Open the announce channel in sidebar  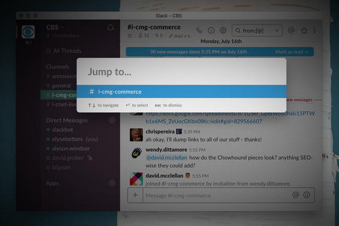coord(61,76)
